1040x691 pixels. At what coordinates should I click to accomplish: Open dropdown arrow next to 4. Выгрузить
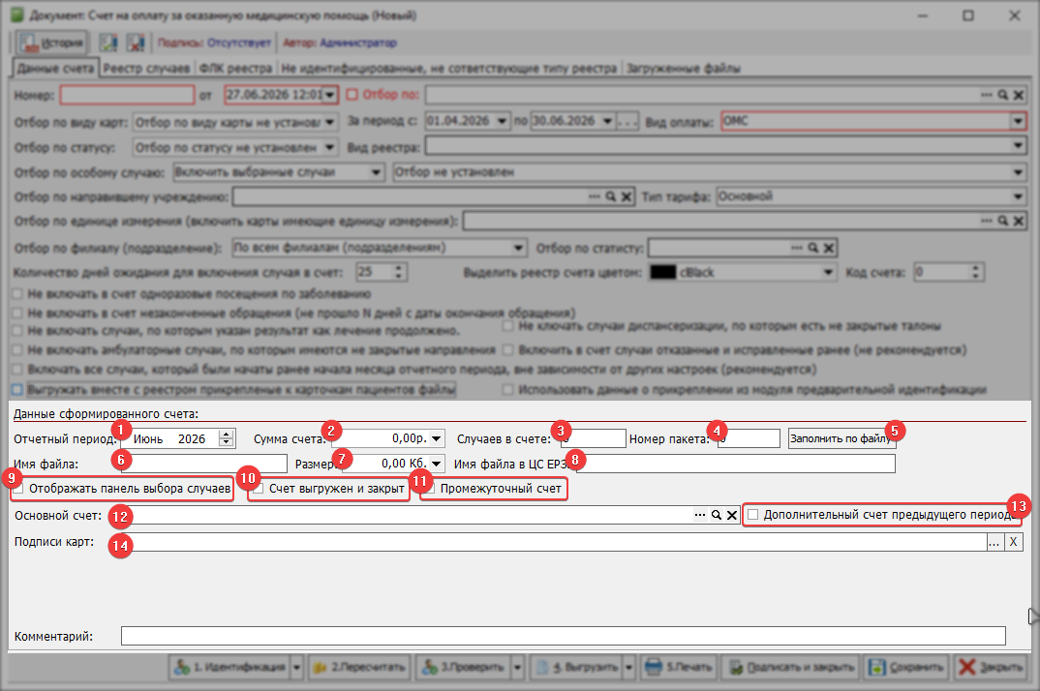(628, 667)
